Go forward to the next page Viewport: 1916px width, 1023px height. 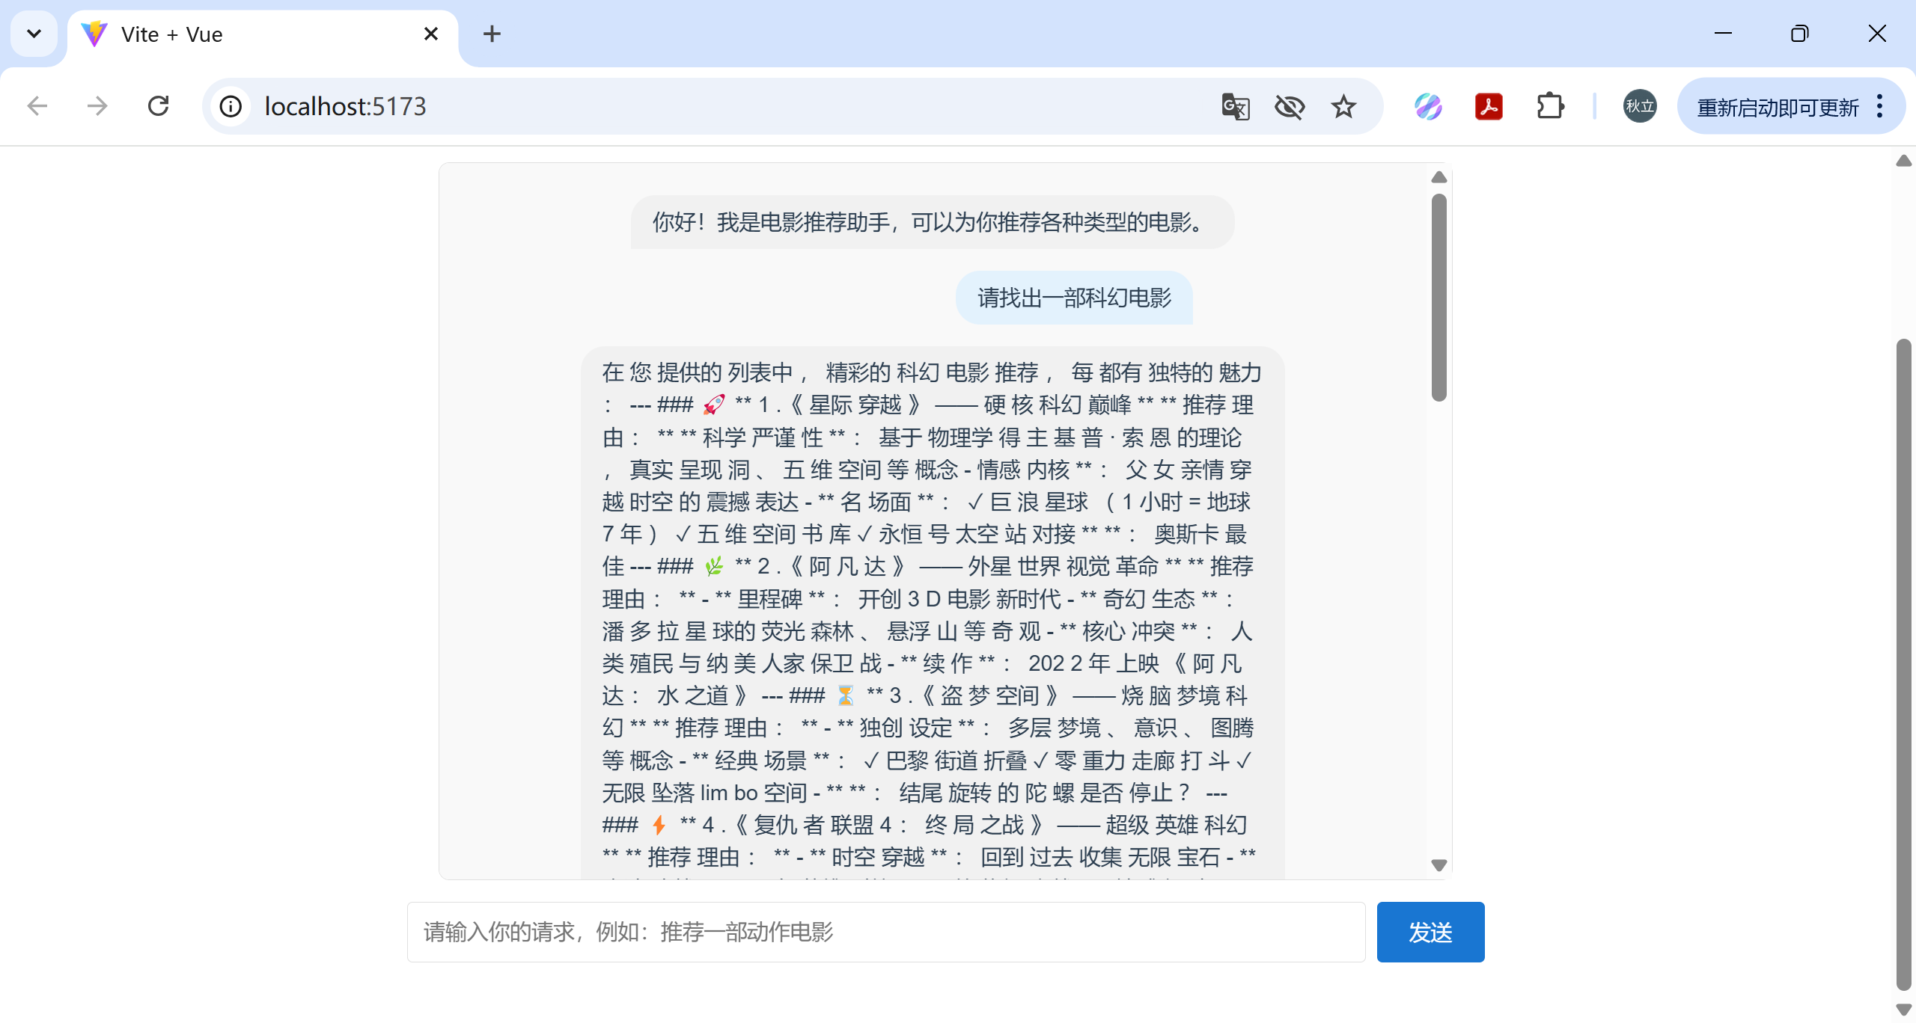97,106
